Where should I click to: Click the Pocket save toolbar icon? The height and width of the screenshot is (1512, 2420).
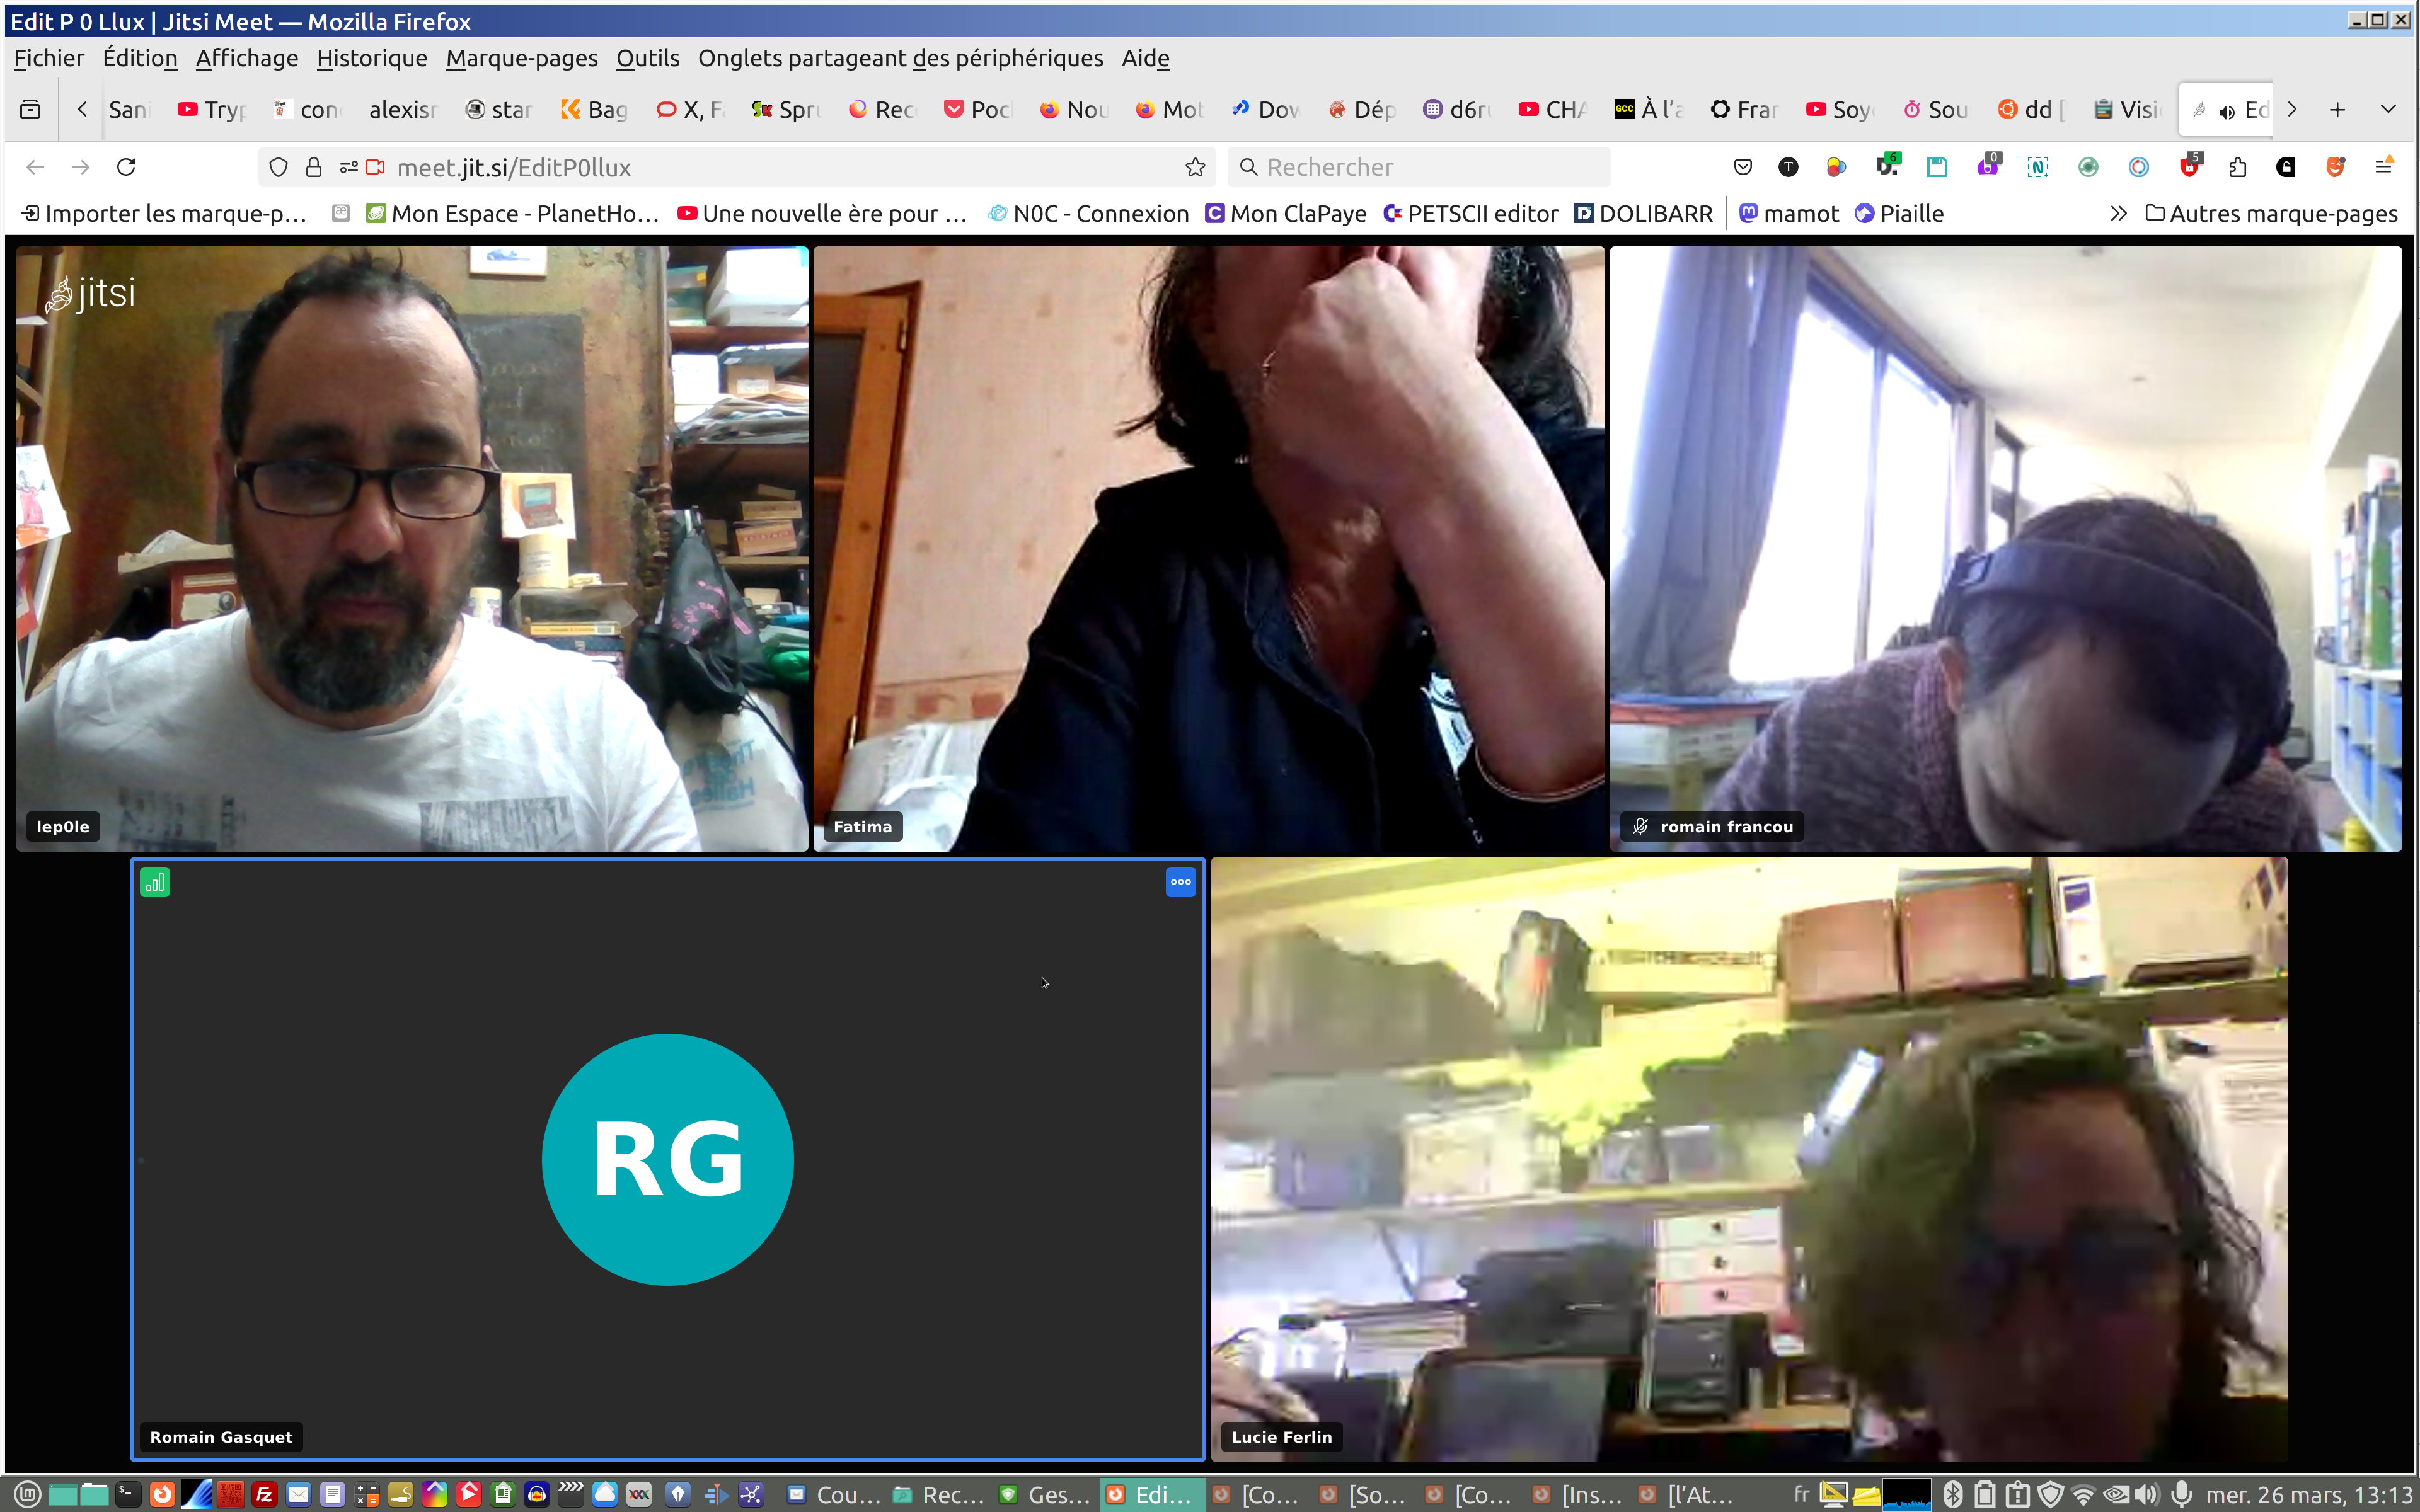(1742, 167)
